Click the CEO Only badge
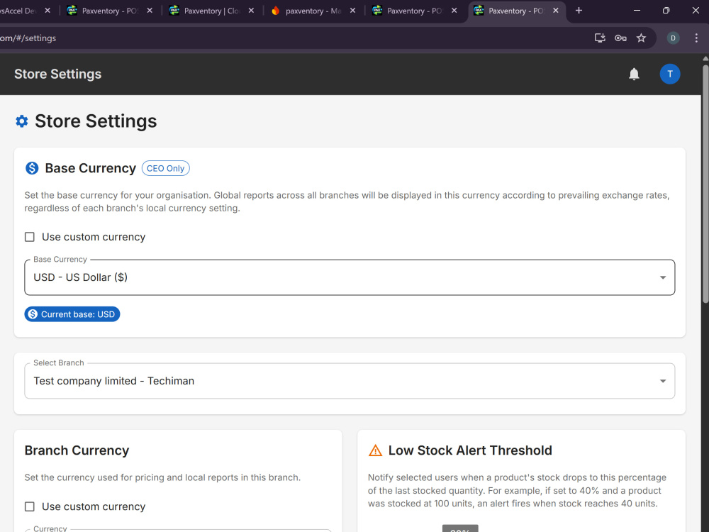This screenshot has height=532, width=709. tap(165, 168)
